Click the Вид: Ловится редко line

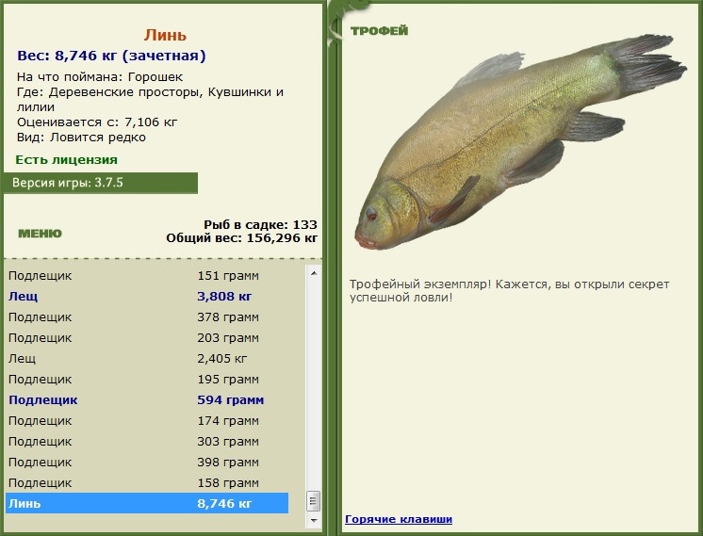click(x=81, y=138)
